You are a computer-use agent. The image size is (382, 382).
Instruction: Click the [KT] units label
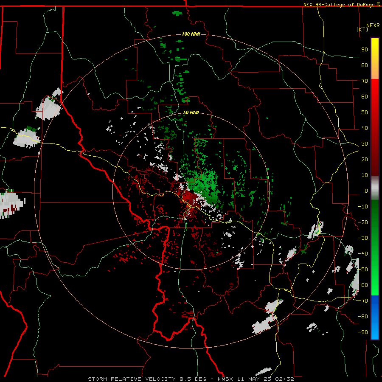pos(362,29)
